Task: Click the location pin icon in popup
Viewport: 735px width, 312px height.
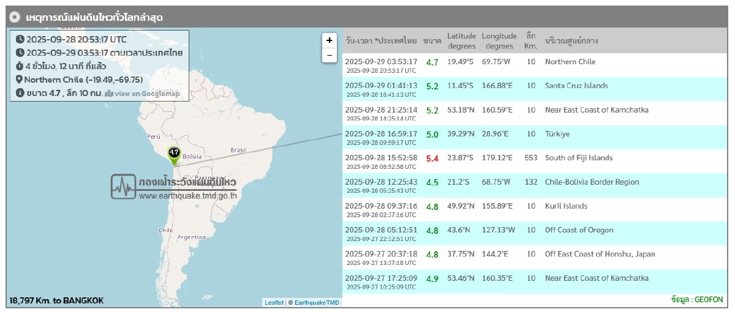Action: coord(19,80)
